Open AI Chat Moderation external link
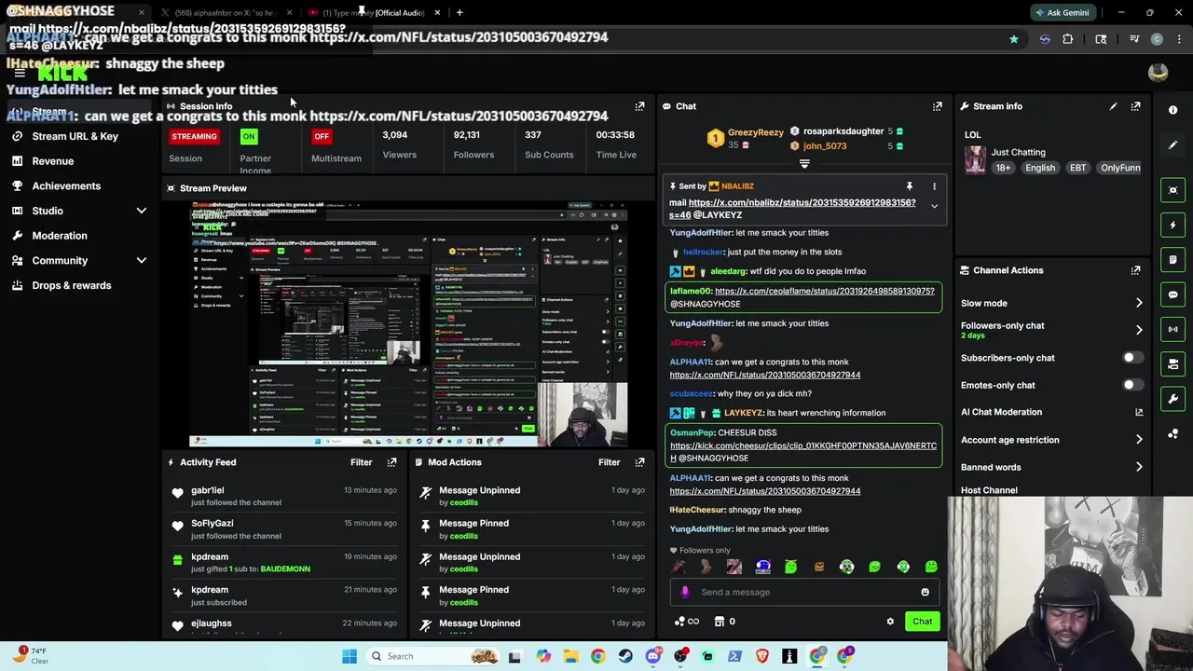 click(x=1139, y=412)
